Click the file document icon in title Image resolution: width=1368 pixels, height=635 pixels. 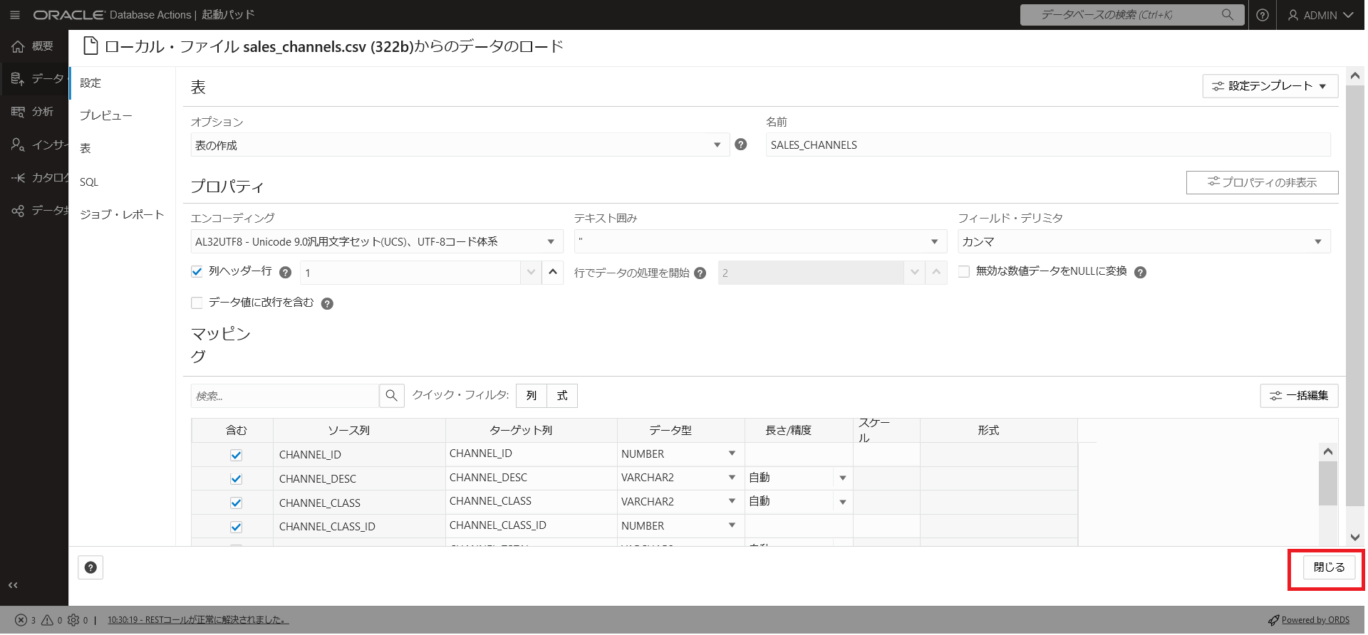click(90, 46)
